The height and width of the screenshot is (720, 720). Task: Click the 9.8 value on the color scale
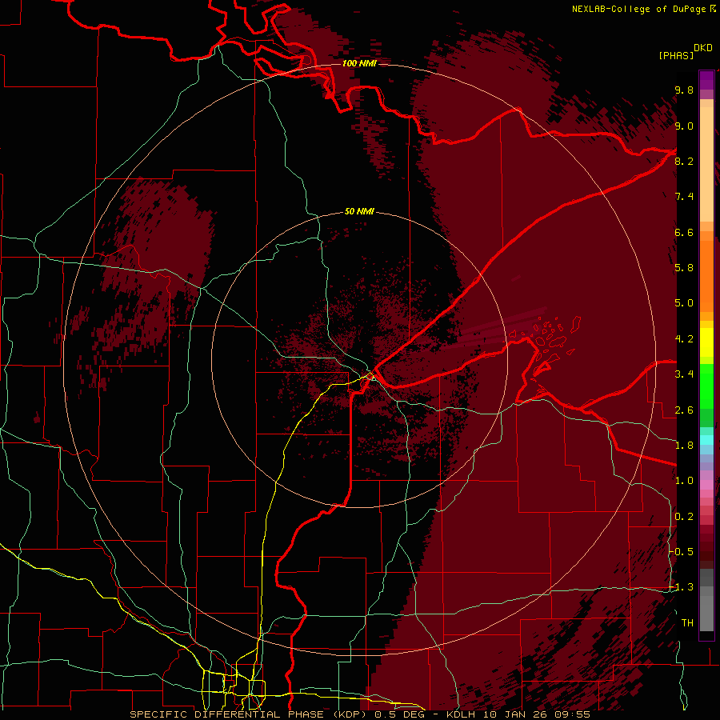pos(684,90)
